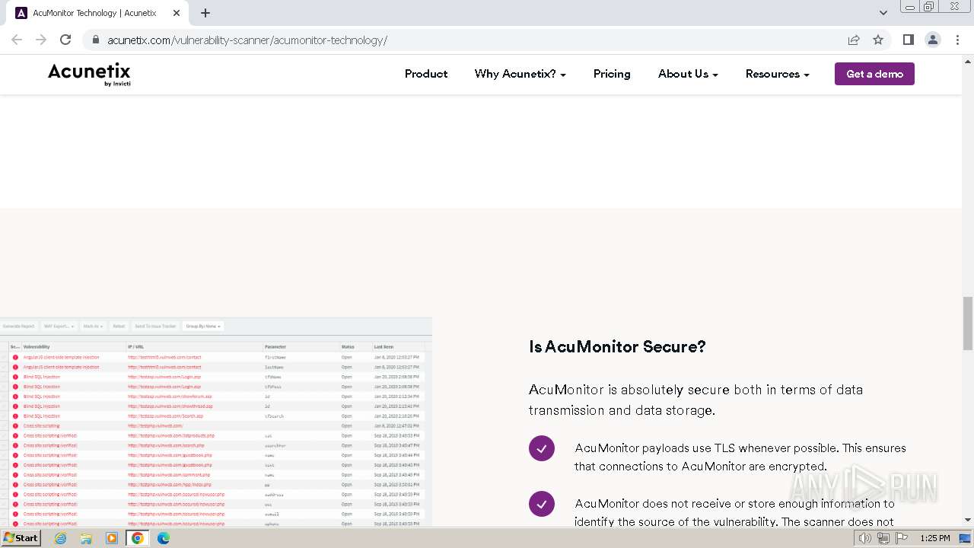The width and height of the screenshot is (974, 548).
Task: Click the Get a demo button
Action: coord(874,74)
